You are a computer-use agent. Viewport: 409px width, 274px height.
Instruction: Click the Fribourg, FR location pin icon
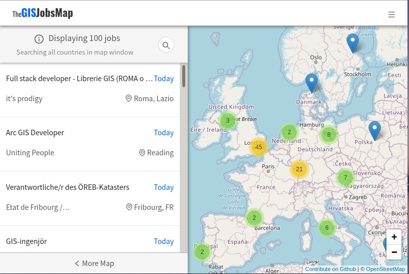(129, 207)
